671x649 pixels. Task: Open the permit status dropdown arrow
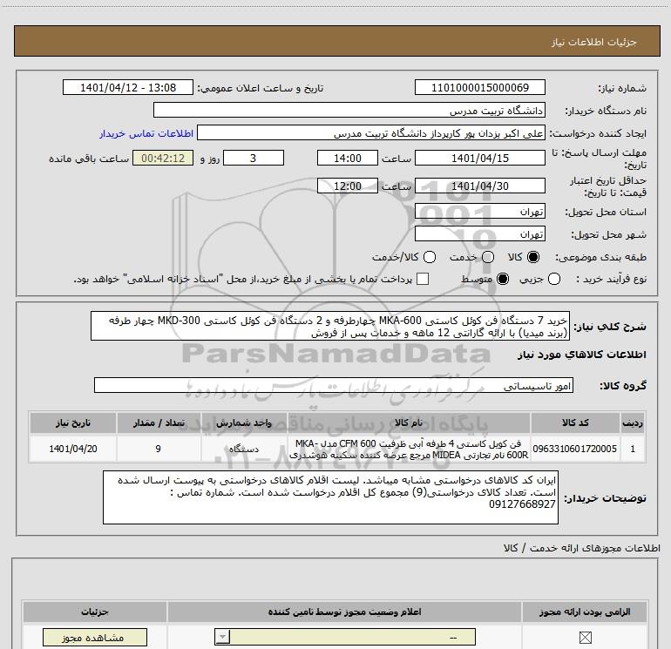click(222, 637)
